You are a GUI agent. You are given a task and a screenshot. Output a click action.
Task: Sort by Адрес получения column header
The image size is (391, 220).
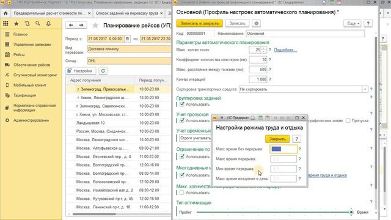click(x=86, y=80)
